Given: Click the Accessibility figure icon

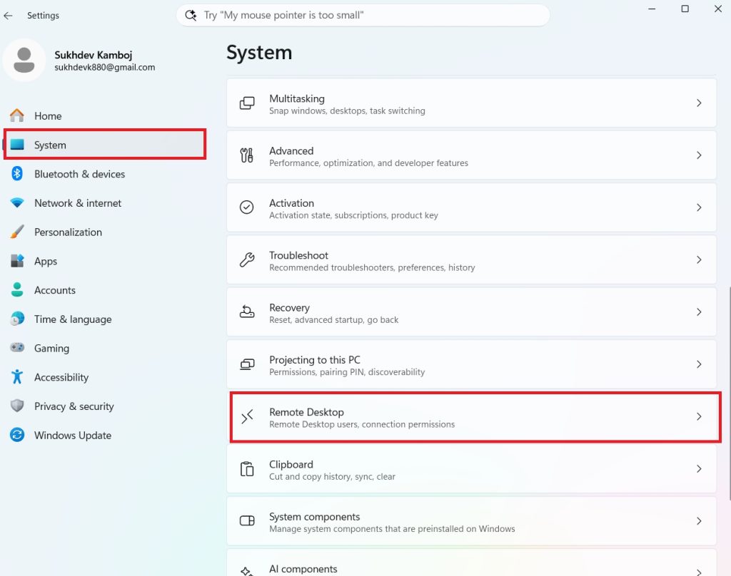Looking at the screenshot, I should (17, 376).
